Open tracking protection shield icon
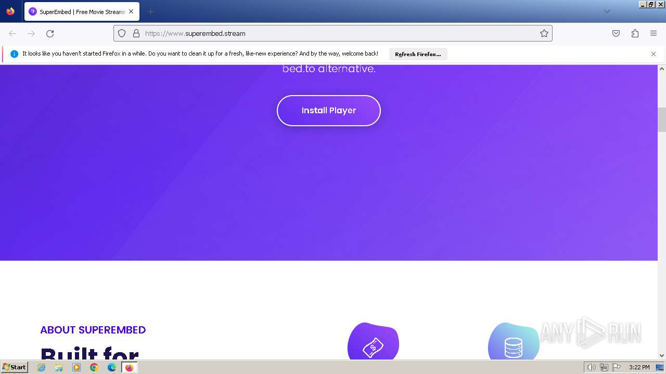This screenshot has height=374, width=666. 122,33
